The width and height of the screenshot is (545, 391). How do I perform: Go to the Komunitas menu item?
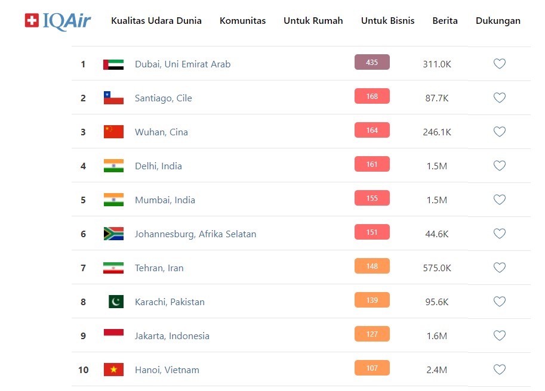243,21
